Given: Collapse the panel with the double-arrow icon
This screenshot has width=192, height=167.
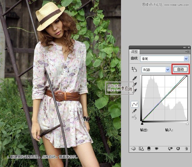Looking at the screenshot, I should (185, 47).
